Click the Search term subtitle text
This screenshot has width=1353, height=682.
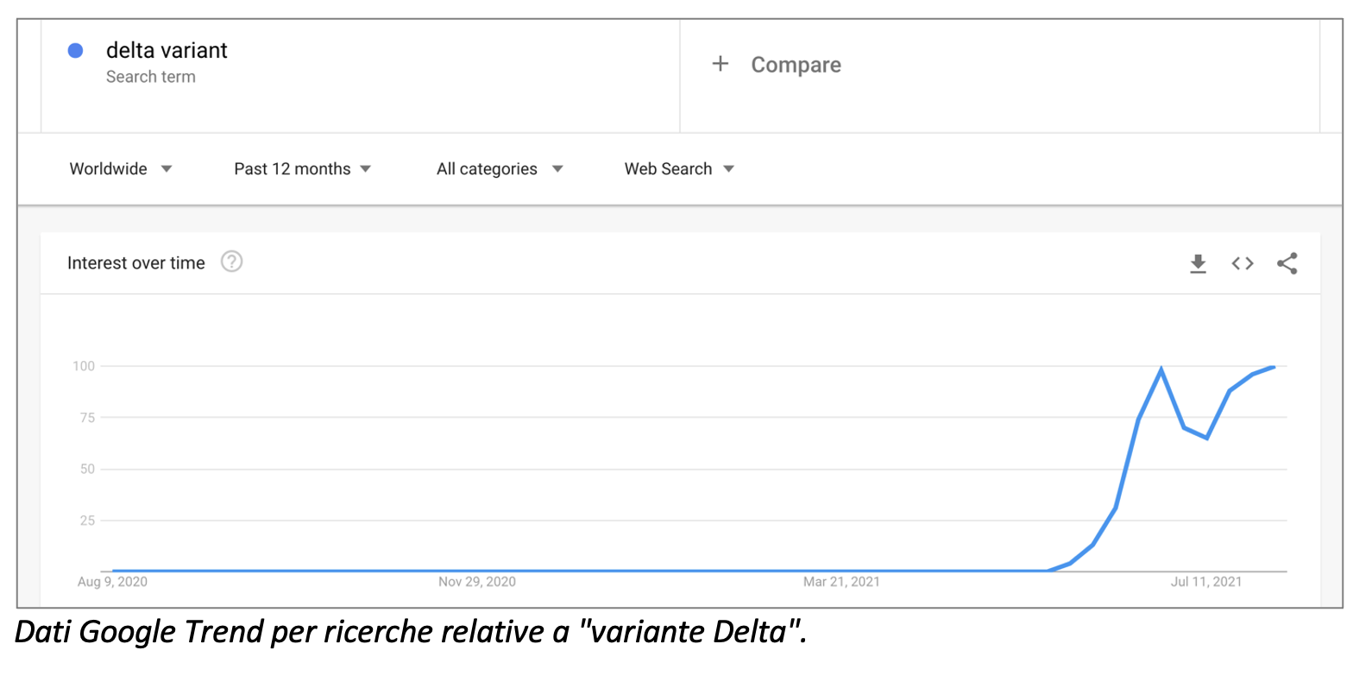pos(151,77)
